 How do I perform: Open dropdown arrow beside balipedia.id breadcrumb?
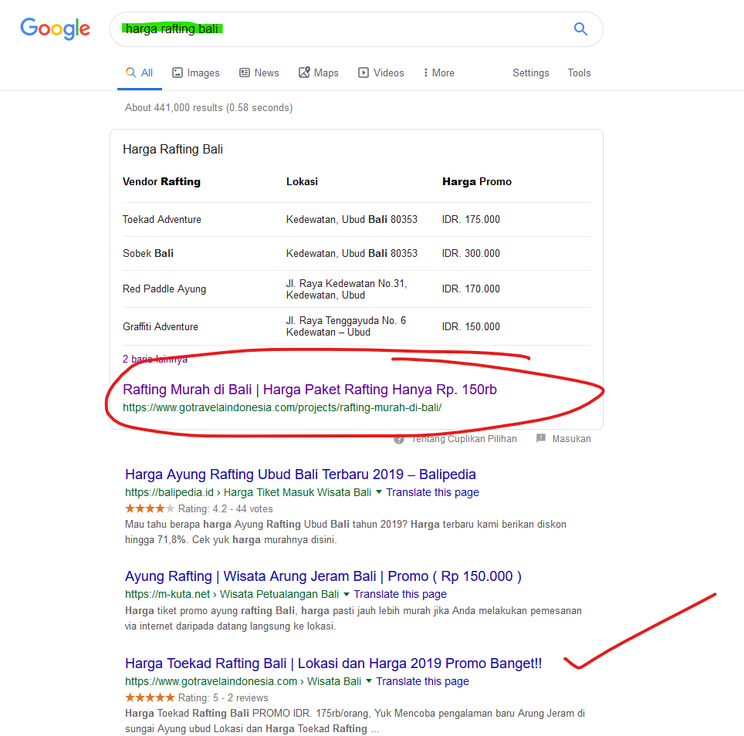(x=379, y=491)
